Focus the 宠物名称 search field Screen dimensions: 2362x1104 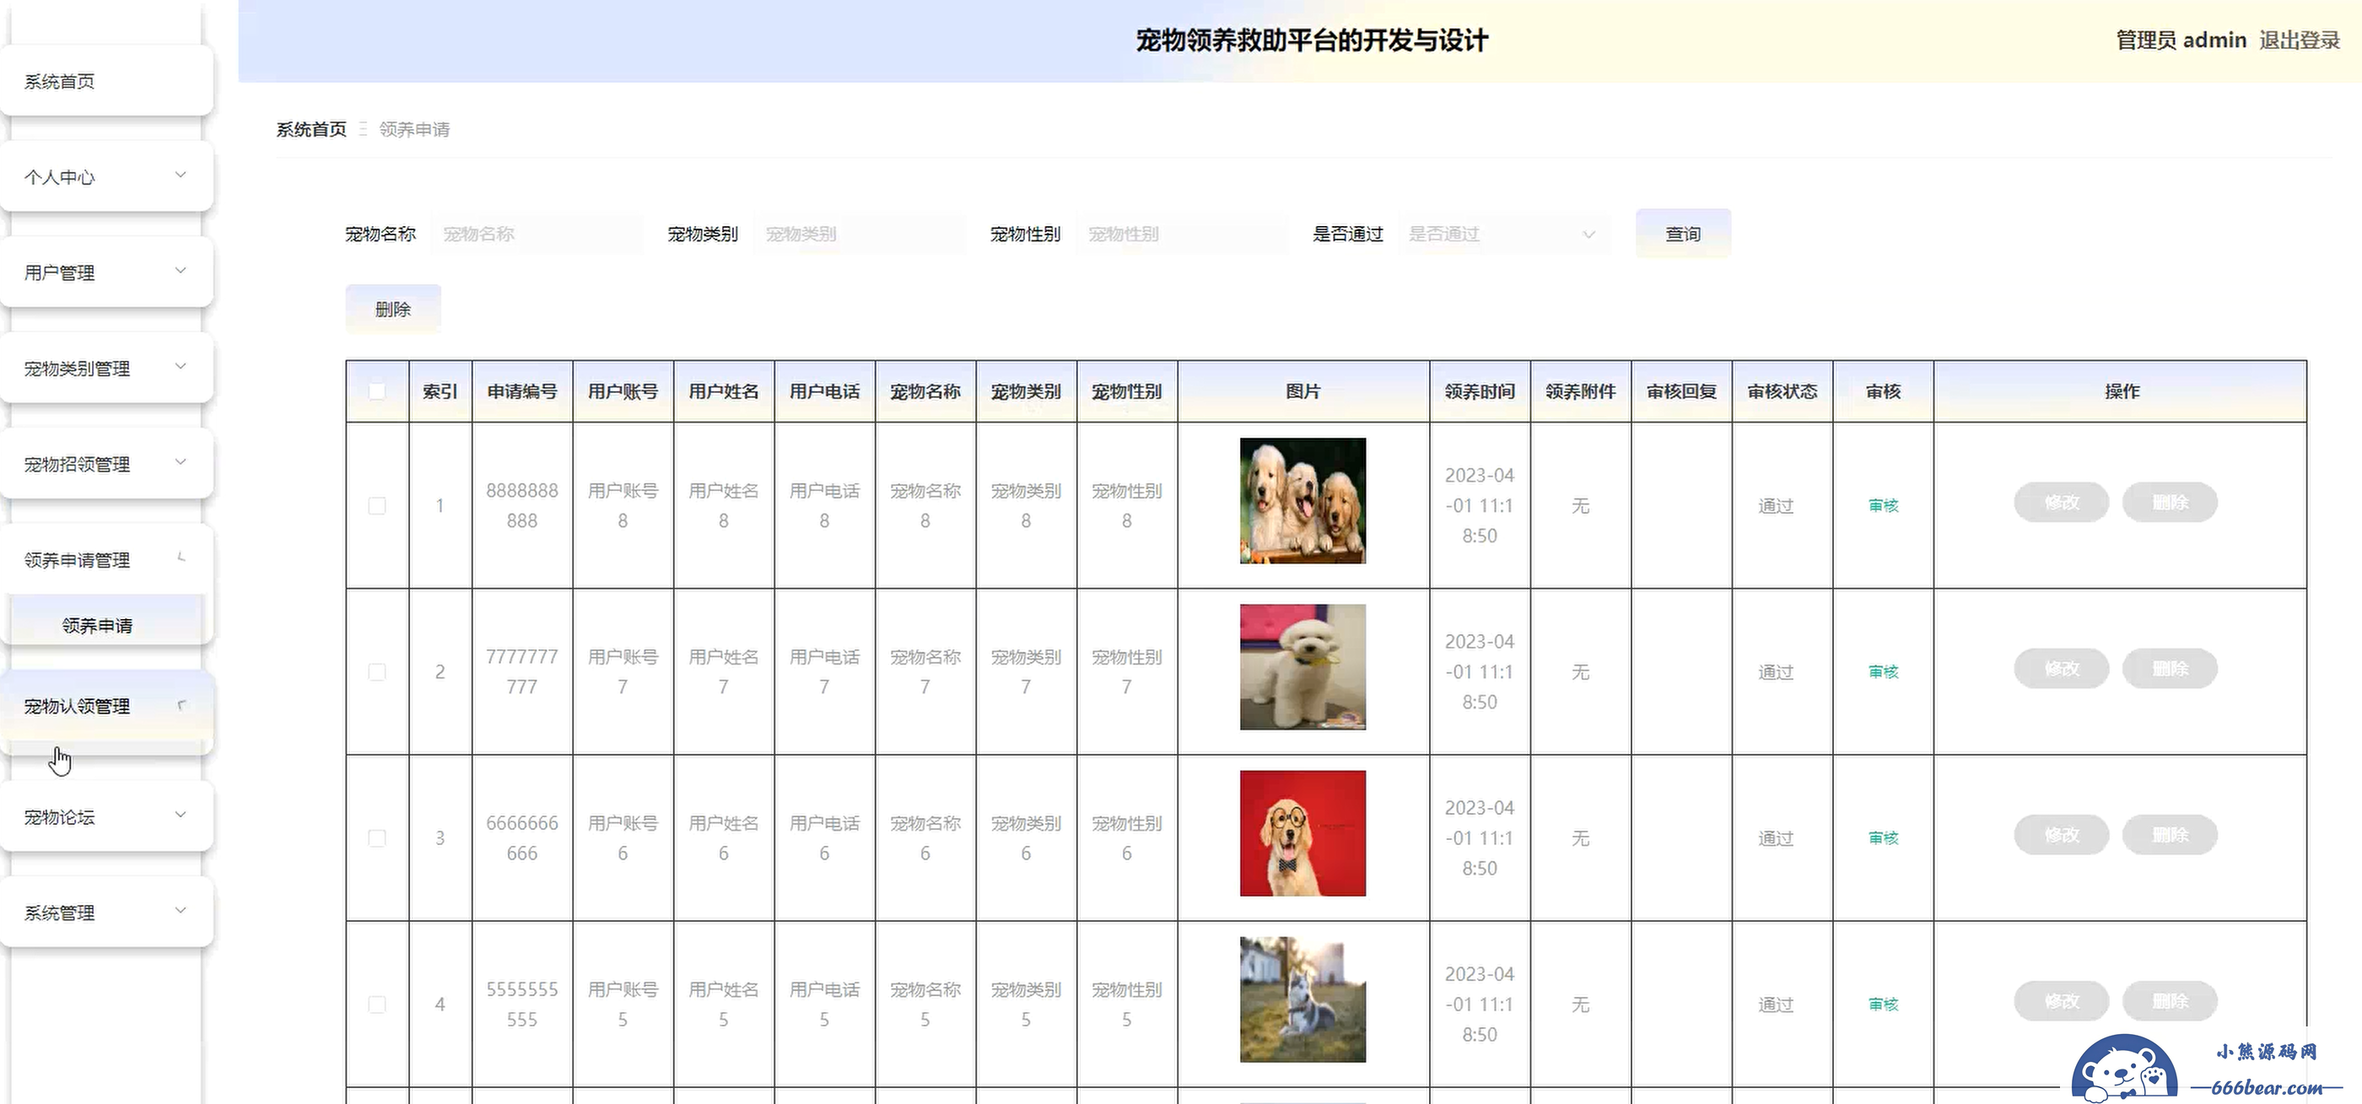tap(537, 234)
